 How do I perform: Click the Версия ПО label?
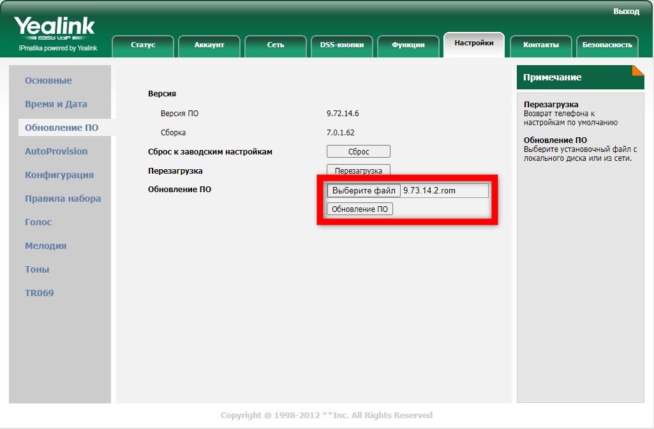(x=180, y=114)
